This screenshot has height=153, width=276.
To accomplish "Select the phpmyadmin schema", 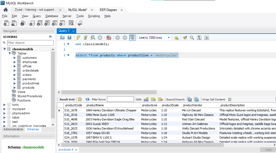I will [x=21, y=113].
